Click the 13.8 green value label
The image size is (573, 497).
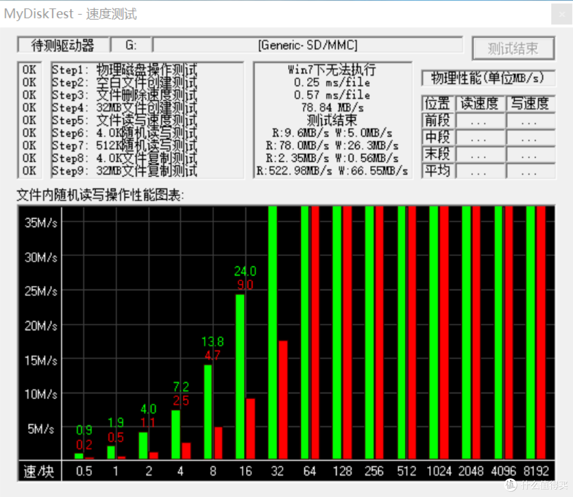tap(213, 342)
